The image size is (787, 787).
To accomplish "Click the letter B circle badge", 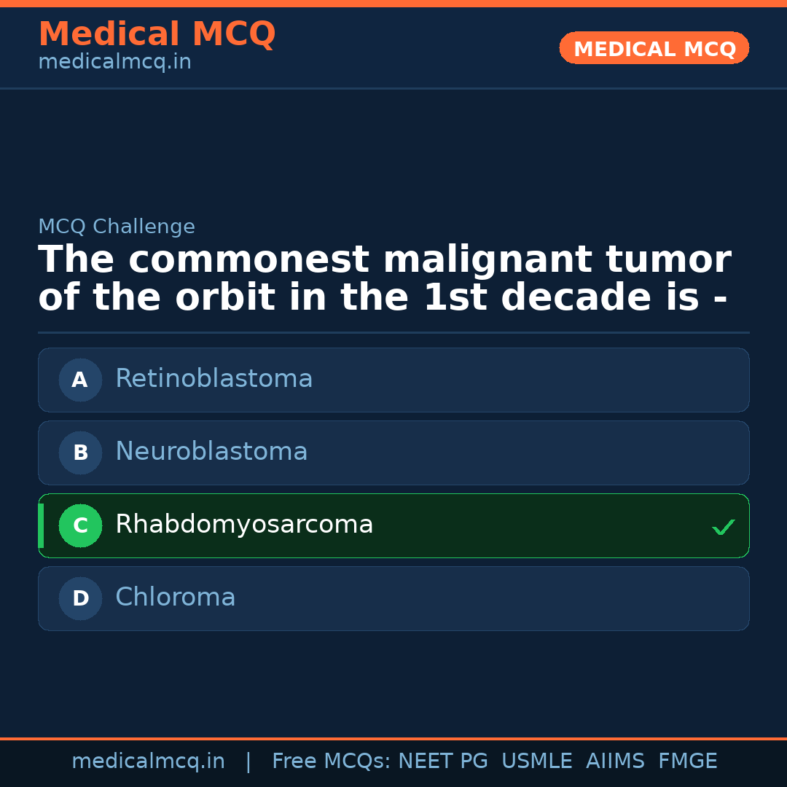I will (80, 453).
